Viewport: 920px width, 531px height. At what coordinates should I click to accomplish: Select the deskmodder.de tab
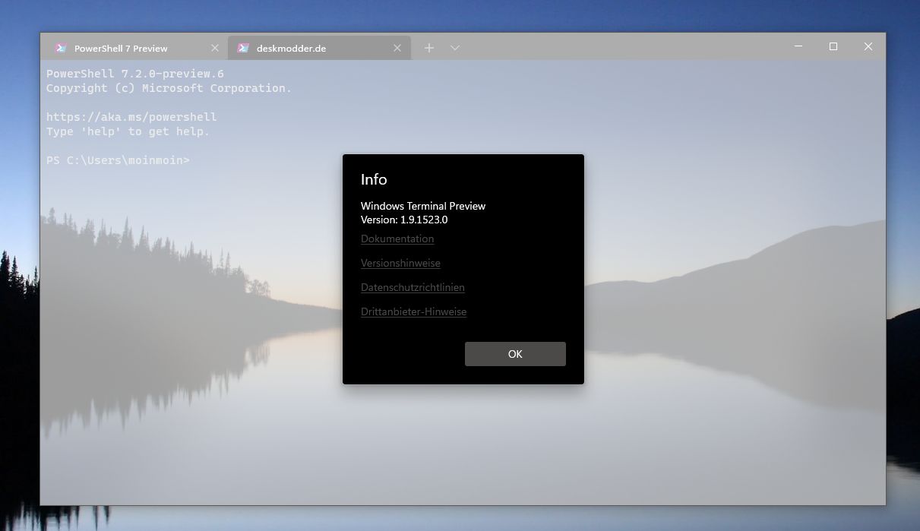(319, 48)
